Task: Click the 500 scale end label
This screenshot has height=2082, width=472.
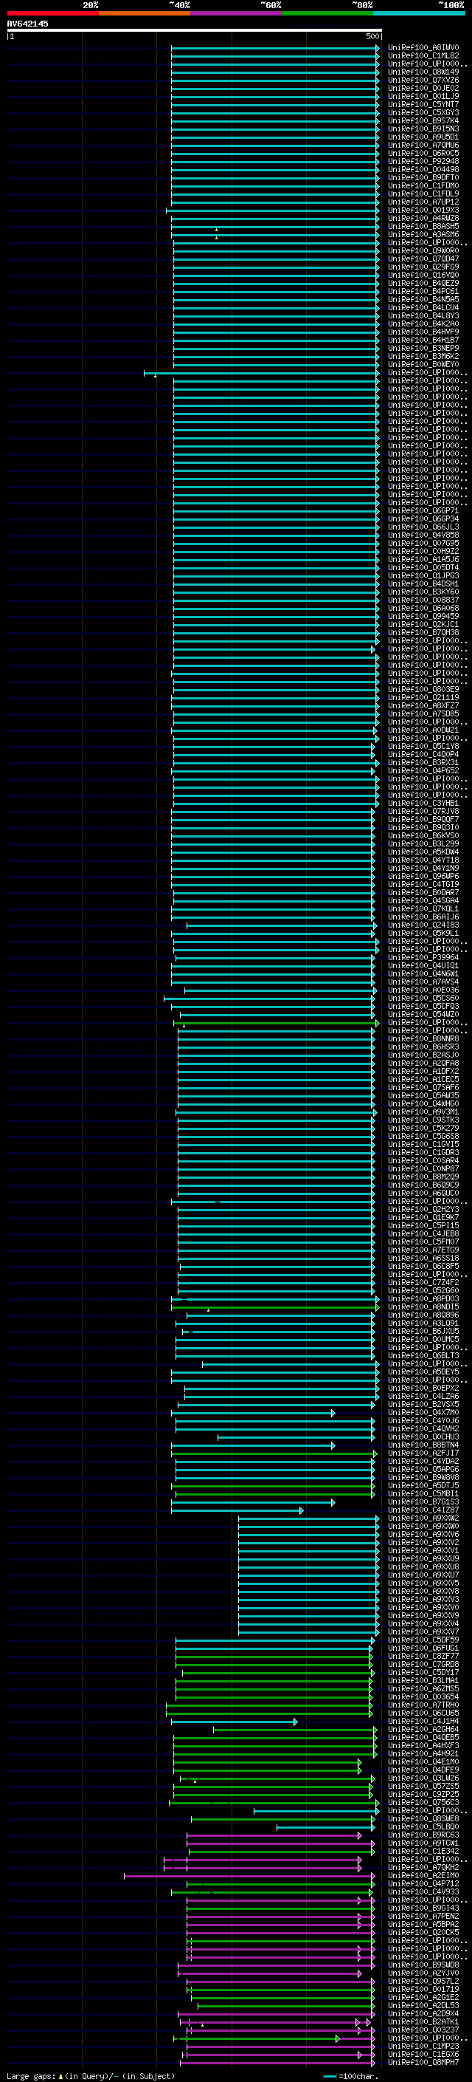Action: click(x=372, y=36)
